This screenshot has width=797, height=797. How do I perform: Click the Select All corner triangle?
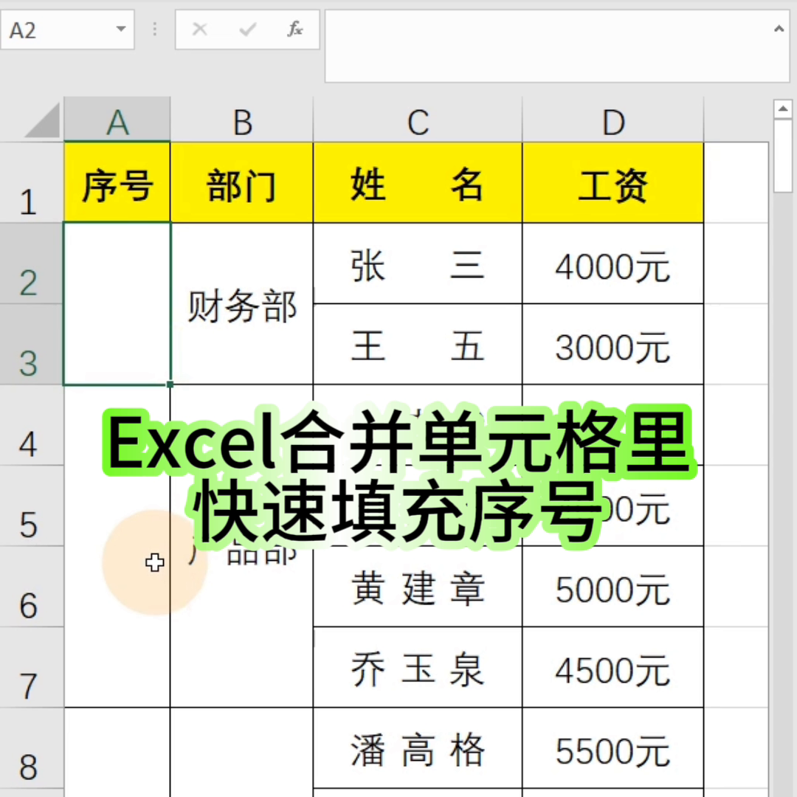[x=41, y=120]
